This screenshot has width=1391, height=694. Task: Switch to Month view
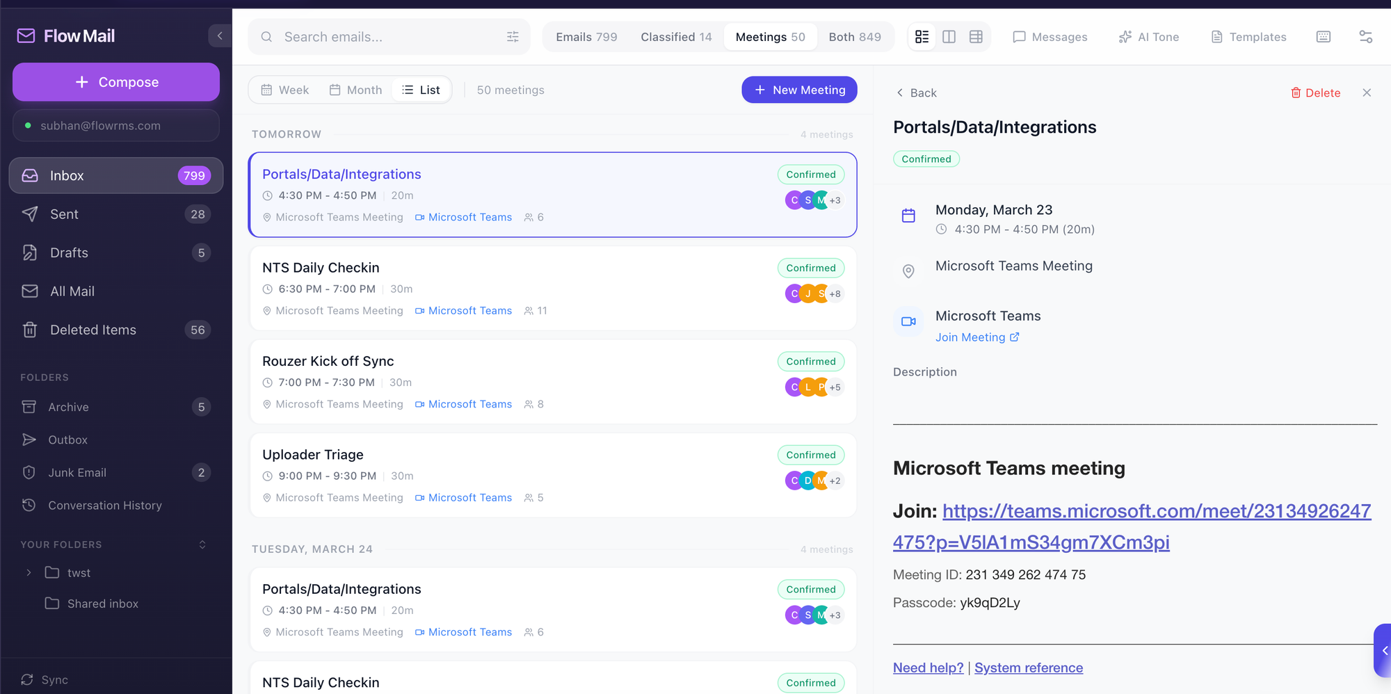tap(355, 90)
